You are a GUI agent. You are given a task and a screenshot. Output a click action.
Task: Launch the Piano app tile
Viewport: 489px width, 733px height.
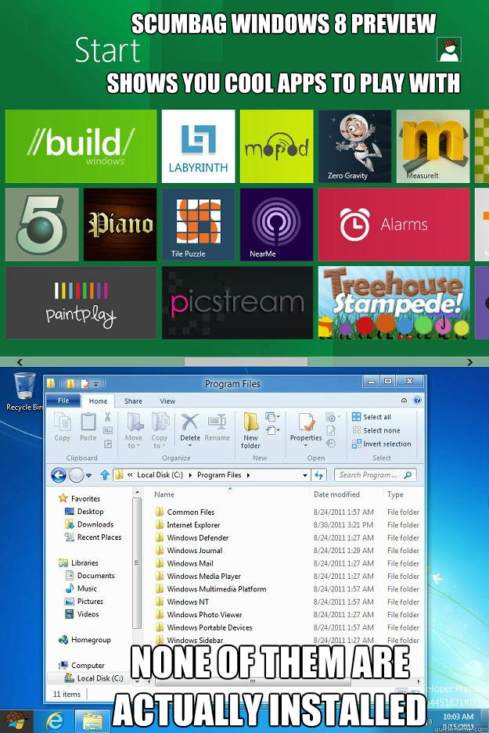pos(120,225)
